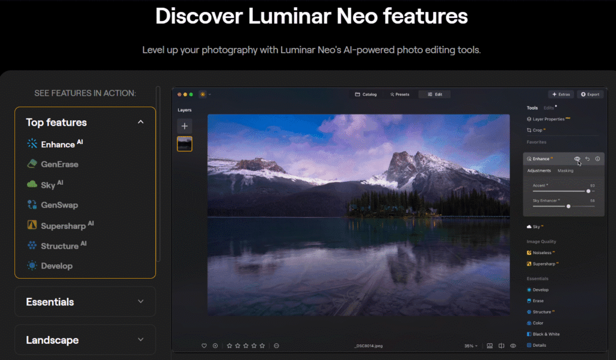This screenshot has width=616, height=360.
Task: Click the main mountain photo preview
Action: (359, 215)
